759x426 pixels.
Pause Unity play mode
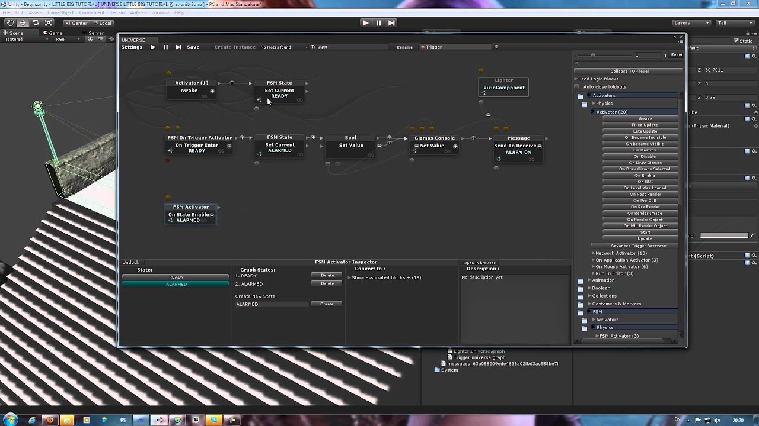378,23
